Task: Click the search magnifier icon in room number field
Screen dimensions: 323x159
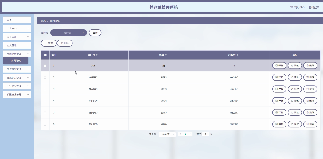Action: click(84, 33)
